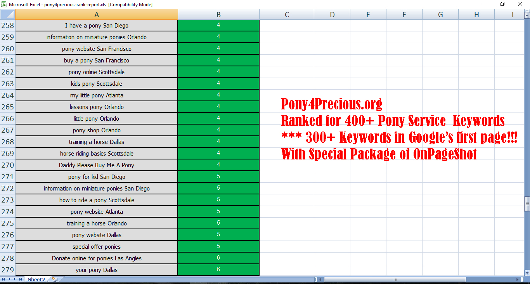The width and height of the screenshot is (530, 284).
Task: Select column B header
Action: (x=219, y=15)
